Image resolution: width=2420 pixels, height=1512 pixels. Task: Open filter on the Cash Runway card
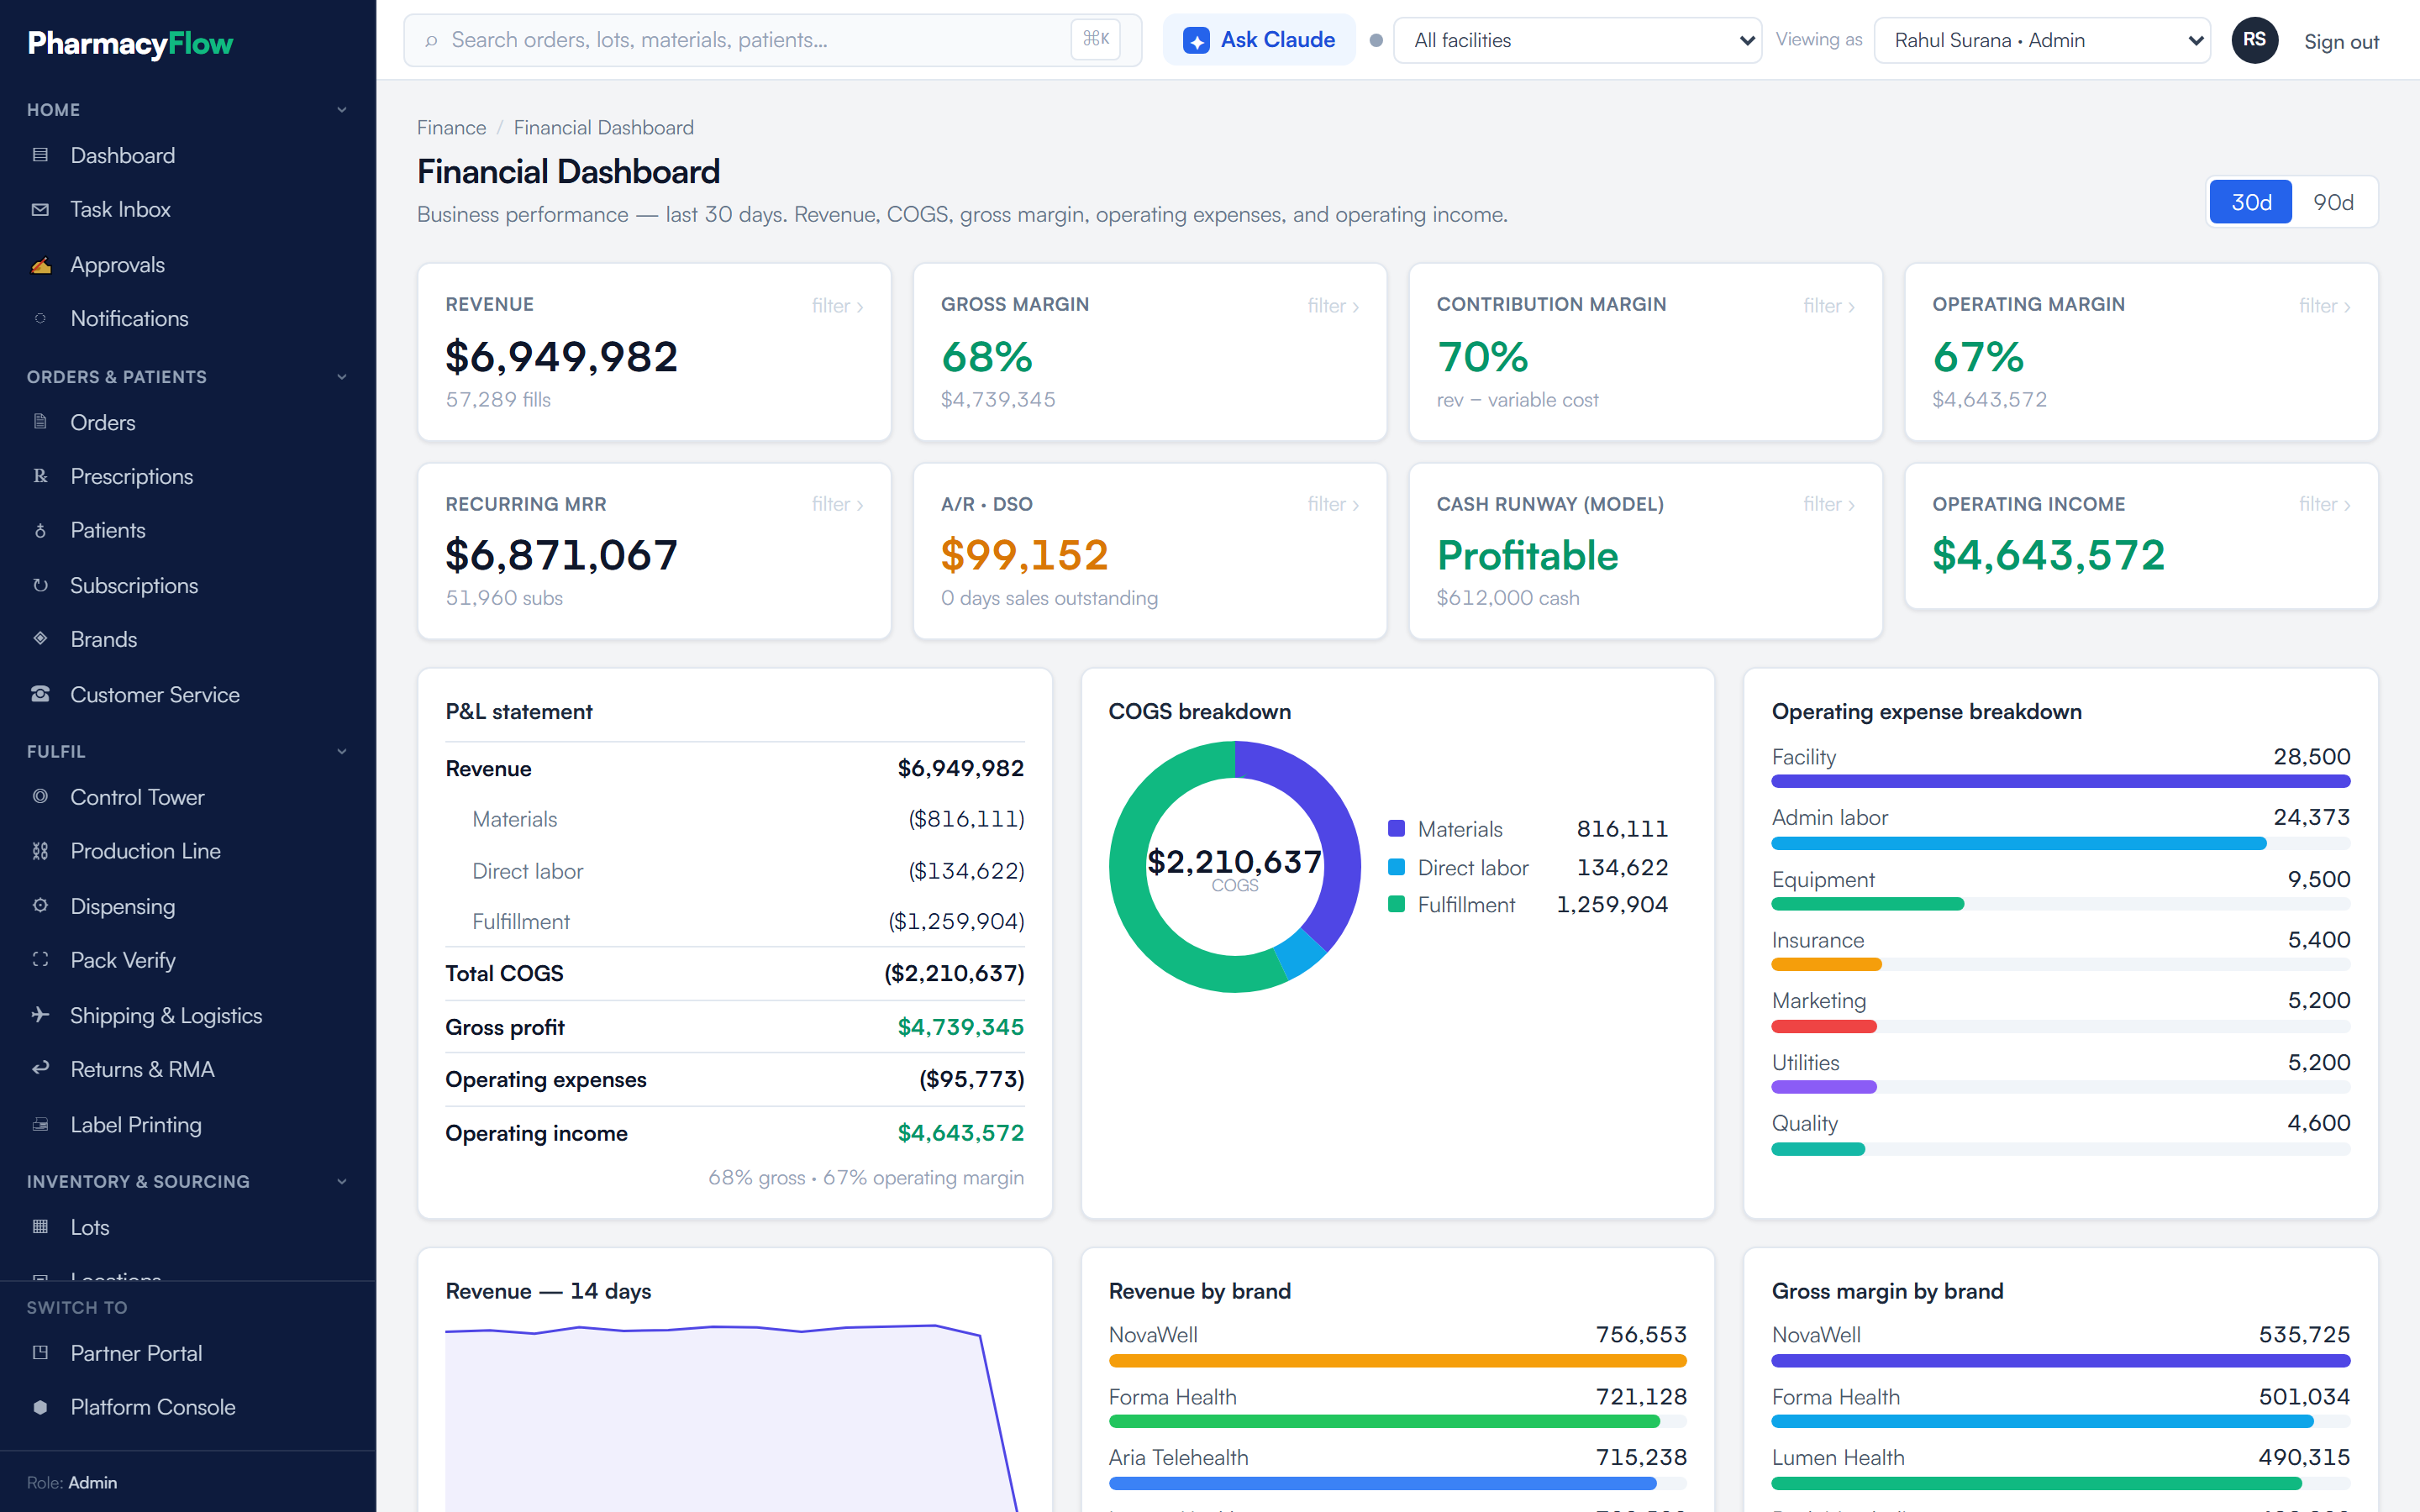click(1829, 504)
